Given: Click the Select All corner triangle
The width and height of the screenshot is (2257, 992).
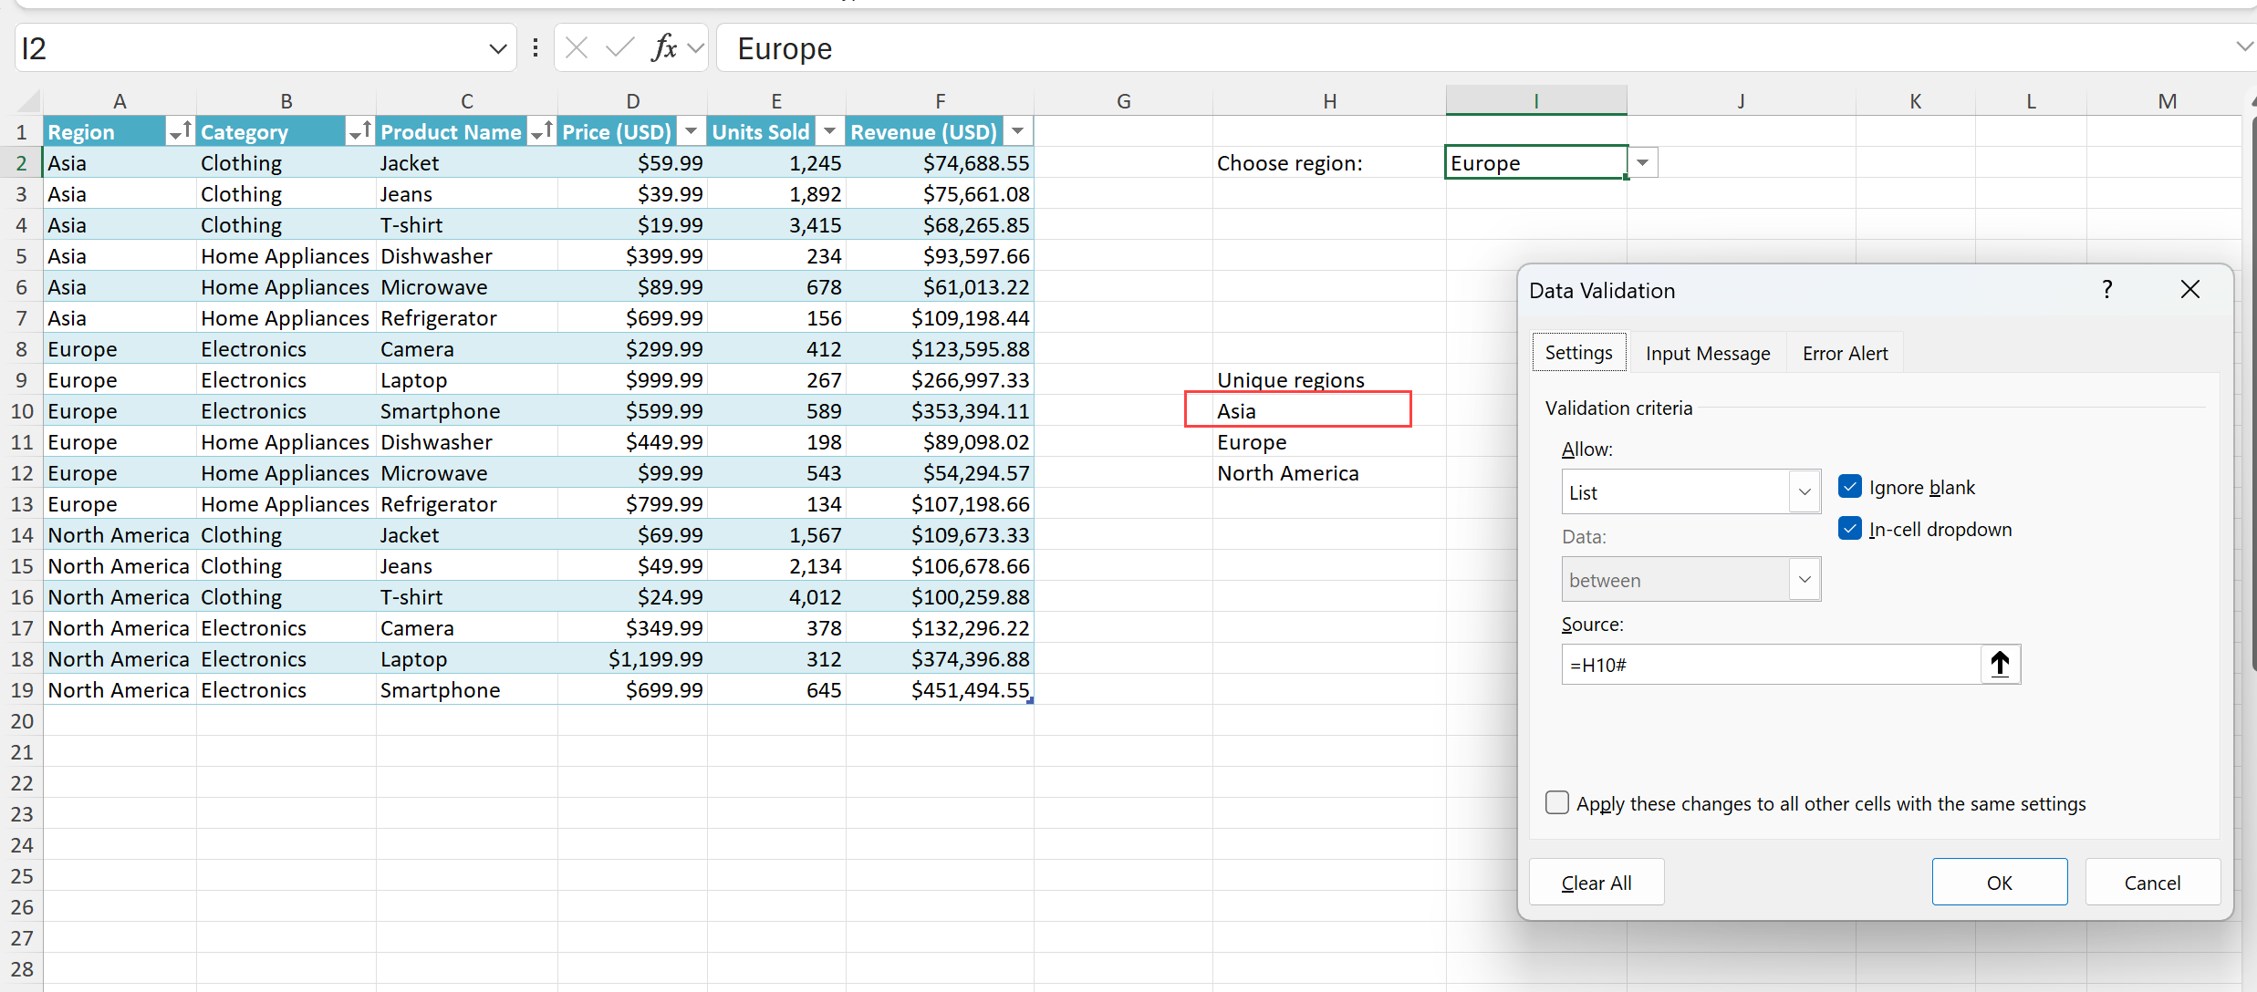Looking at the screenshot, I should coord(29,101).
